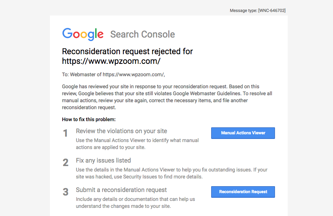This screenshot has height=216, width=333.
Task: Click the Google logo
Action: pyautogui.click(x=83, y=34)
